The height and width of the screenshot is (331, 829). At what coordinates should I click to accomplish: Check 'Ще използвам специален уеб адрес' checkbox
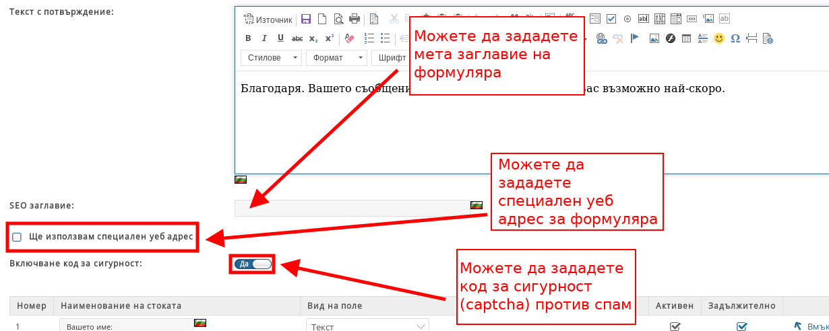click(x=17, y=237)
